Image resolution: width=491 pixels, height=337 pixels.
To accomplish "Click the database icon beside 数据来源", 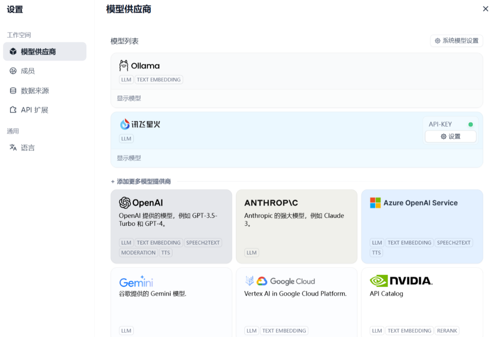I will coord(13,91).
